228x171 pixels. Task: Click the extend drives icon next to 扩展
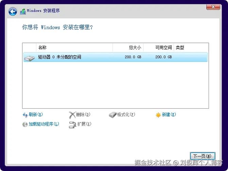[x=72, y=125]
